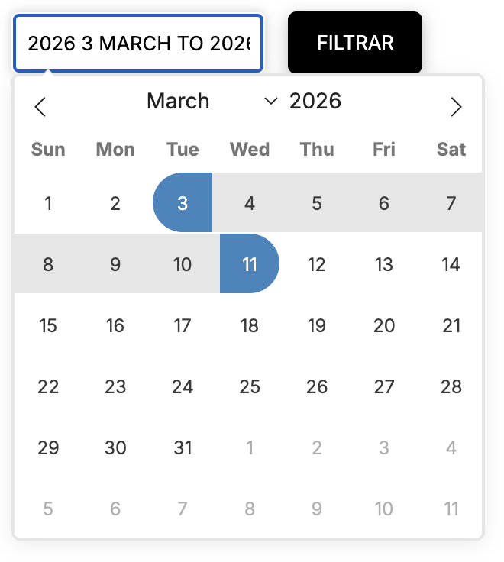Select end date March 11
The height and width of the screenshot is (562, 504).
(250, 264)
